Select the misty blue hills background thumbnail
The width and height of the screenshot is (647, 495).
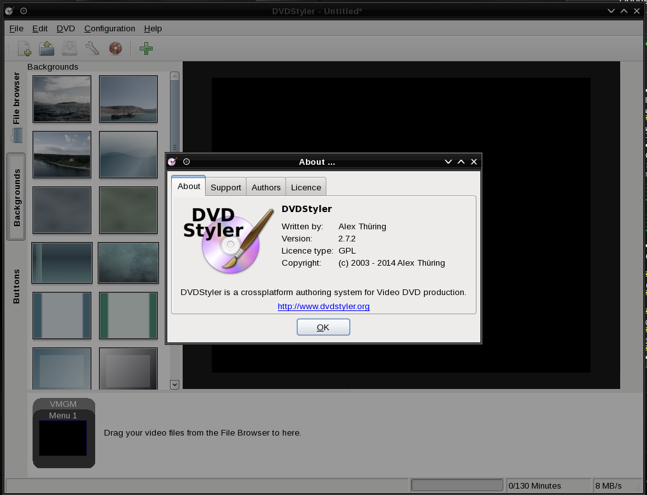pos(128,155)
